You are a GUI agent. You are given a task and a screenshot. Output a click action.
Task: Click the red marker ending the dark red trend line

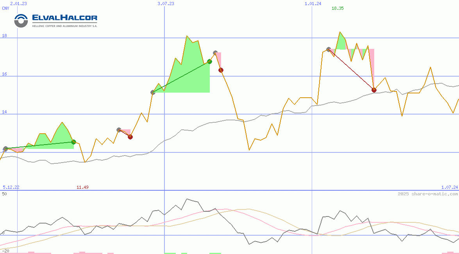tap(374, 90)
